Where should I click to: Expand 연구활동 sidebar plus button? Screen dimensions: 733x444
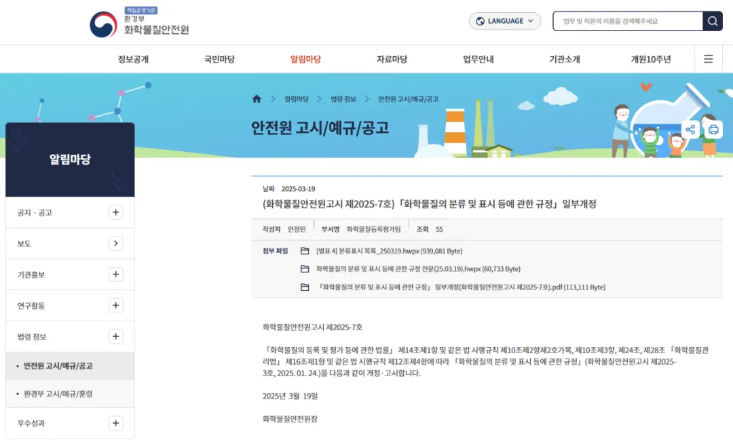click(116, 306)
